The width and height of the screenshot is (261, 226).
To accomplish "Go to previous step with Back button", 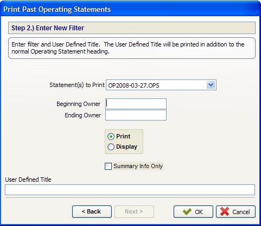I will 92,211.
